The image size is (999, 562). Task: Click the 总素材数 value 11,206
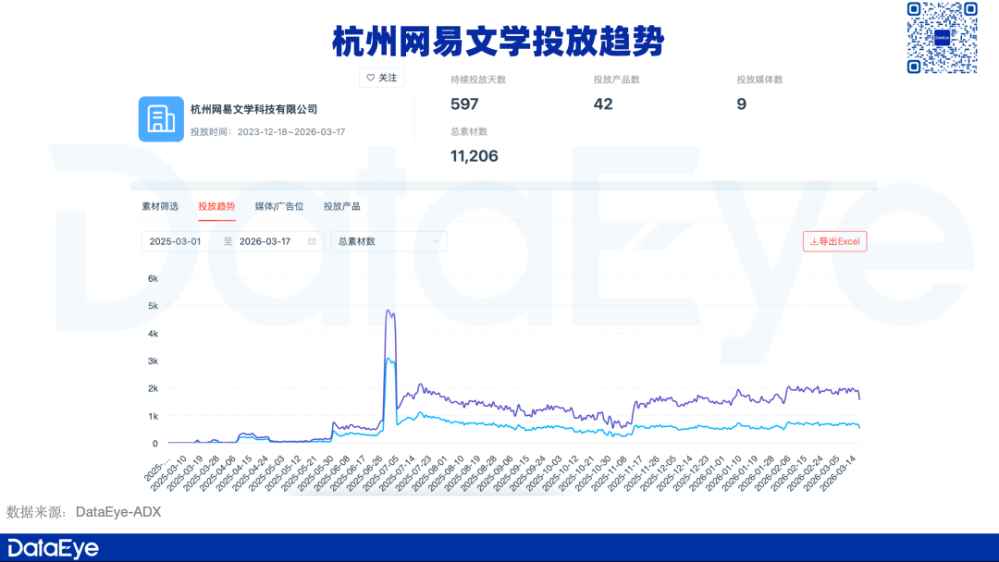474,156
